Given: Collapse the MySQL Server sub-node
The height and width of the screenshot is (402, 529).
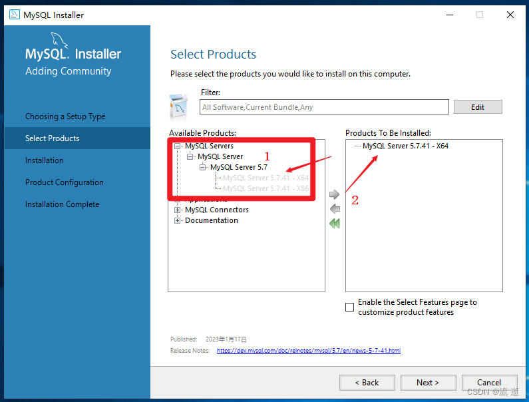Looking at the screenshot, I should point(190,156).
